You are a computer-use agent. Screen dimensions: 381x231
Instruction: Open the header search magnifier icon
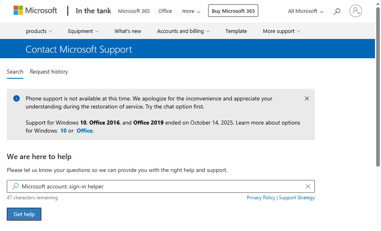point(337,11)
